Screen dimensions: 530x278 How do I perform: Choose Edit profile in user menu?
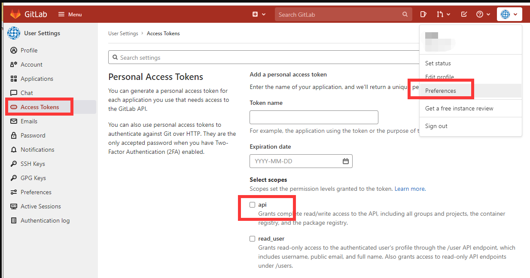[439, 77]
